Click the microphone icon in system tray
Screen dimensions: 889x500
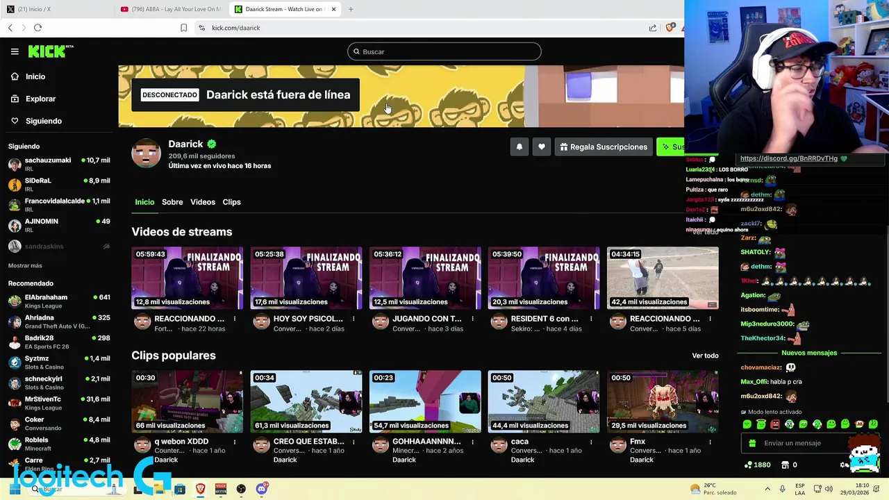click(x=783, y=489)
